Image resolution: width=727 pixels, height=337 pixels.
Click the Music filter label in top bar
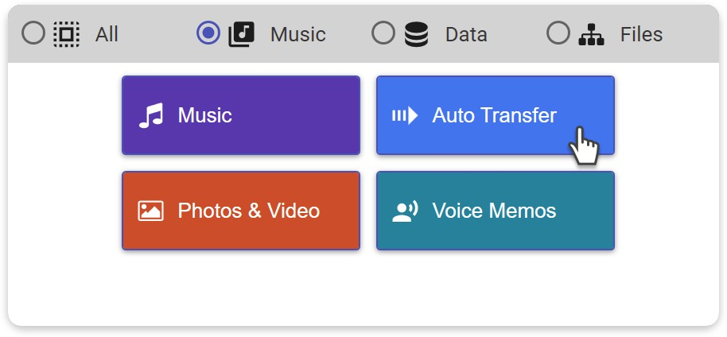(x=297, y=35)
